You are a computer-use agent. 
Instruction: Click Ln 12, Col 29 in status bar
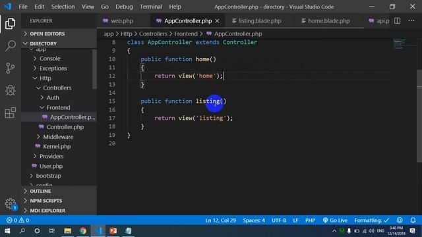point(221,221)
